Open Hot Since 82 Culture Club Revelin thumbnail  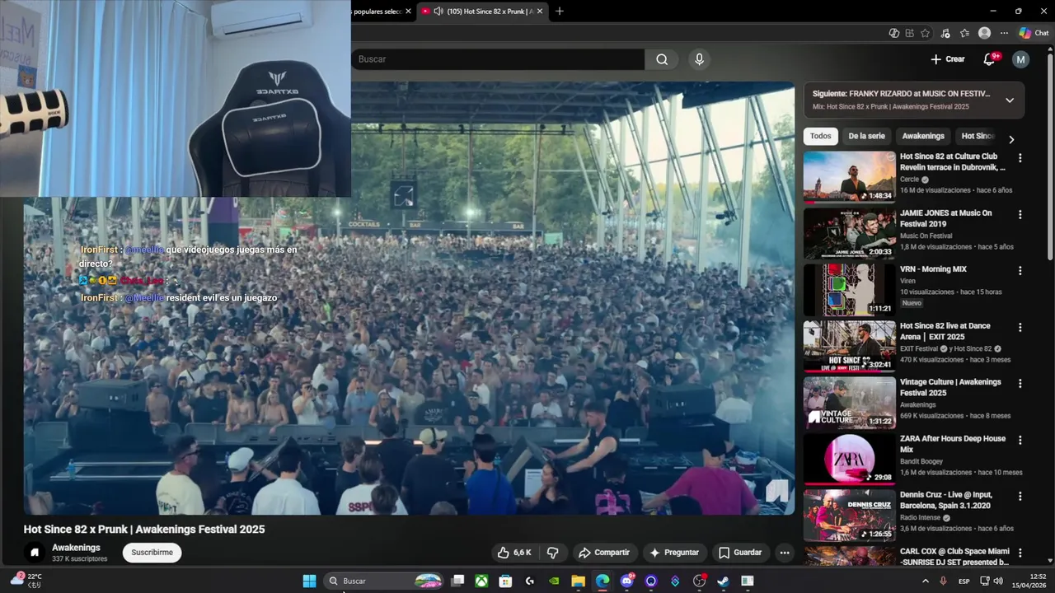849,177
